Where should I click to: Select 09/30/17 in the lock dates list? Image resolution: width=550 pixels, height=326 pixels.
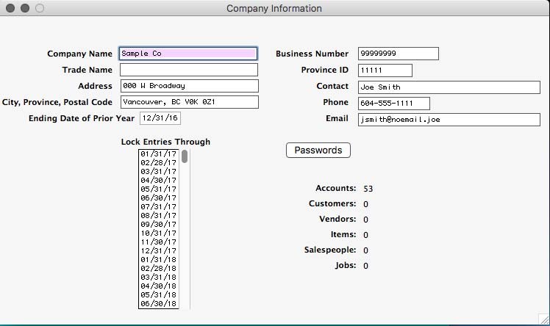click(x=158, y=225)
